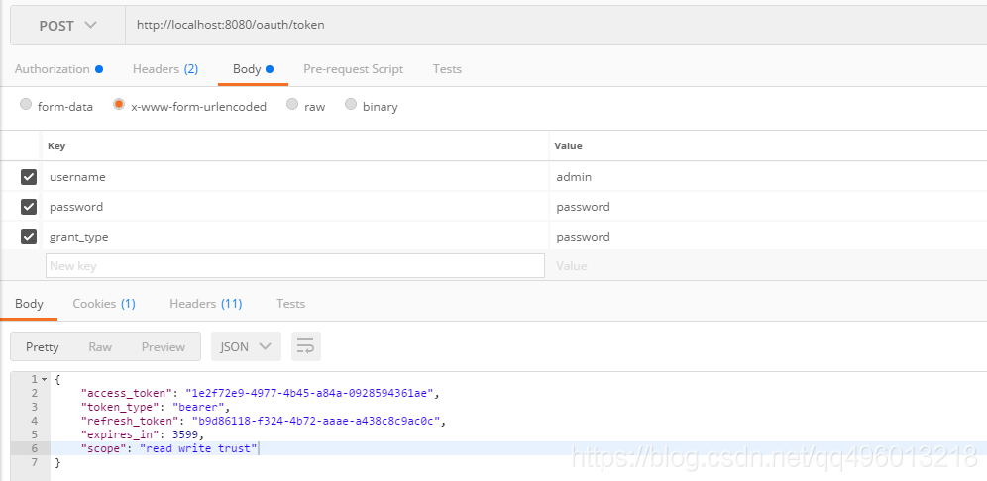
Task: Click the grant_type key cell
Action: click(295, 236)
